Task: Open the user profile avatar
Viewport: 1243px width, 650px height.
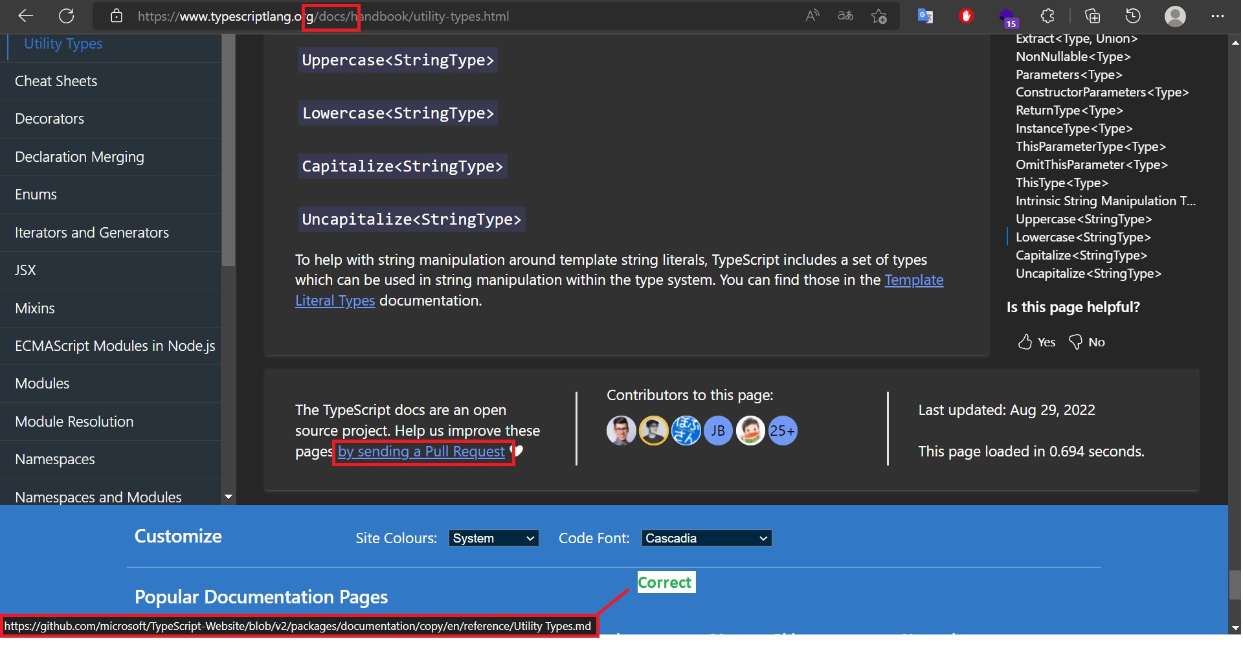Action: 1175,16
